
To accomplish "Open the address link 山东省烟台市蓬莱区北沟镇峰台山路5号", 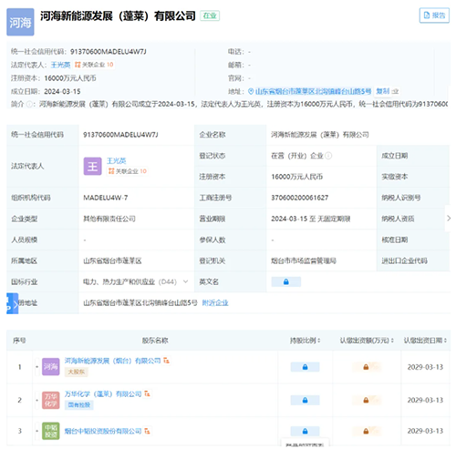I will pos(313,91).
